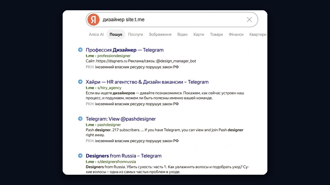Image resolution: width=330 pixels, height=185 pixels.
Task: Click the Telegram icon beside the @pashdesigner result
Action: pos(80,119)
